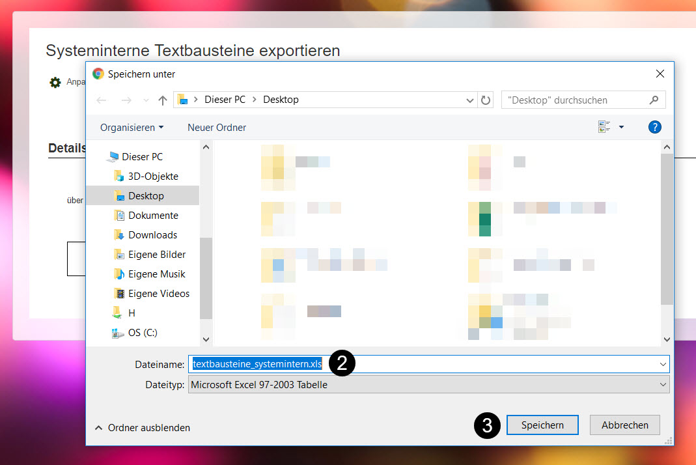Viewport: 696px width, 465px height.
Task: Expand the Dateiname history dropdown arrow
Action: [663, 364]
